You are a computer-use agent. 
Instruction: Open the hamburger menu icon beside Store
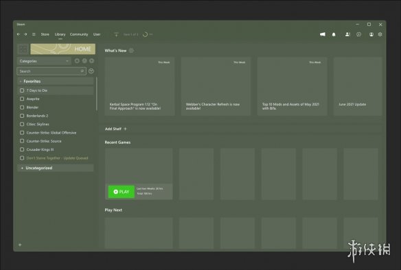[34, 34]
